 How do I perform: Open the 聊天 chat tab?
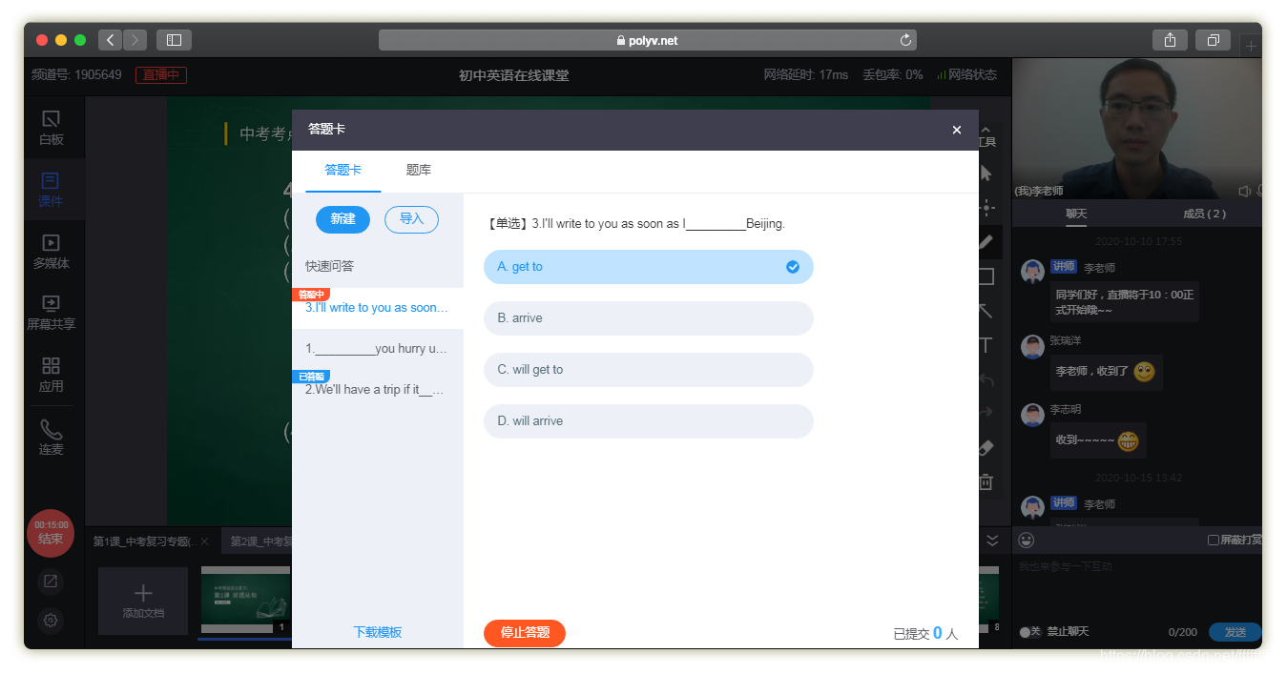click(x=1076, y=214)
